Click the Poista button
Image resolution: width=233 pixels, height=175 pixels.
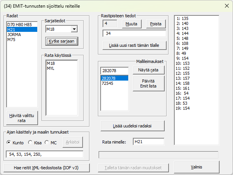pos(156,24)
